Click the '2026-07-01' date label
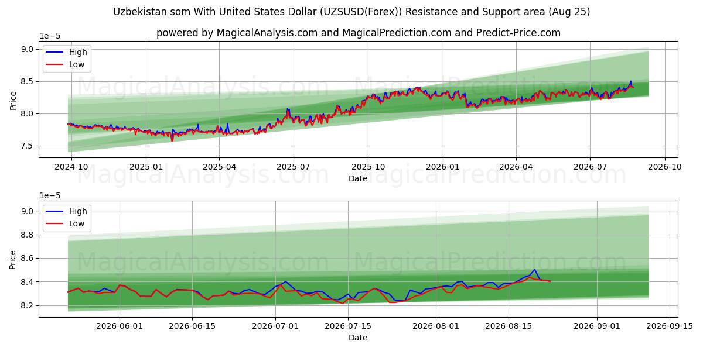The image size is (703, 351). pyautogui.click(x=276, y=326)
